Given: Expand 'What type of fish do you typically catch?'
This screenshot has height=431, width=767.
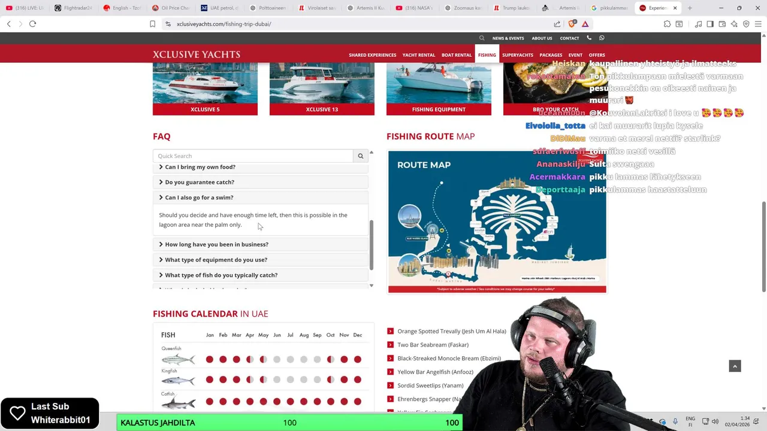Looking at the screenshot, I should (260, 275).
